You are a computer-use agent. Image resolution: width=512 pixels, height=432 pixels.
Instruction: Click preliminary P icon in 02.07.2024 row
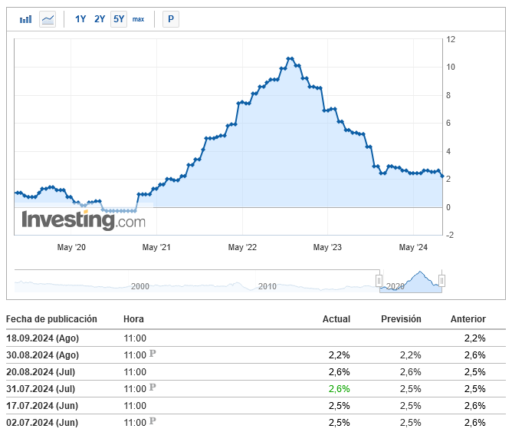tap(153, 421)
